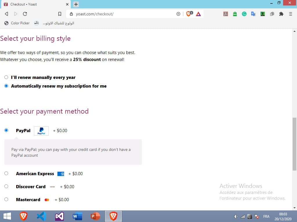Click the 'Pay via PayPal' description text

[x=71, y=152]
